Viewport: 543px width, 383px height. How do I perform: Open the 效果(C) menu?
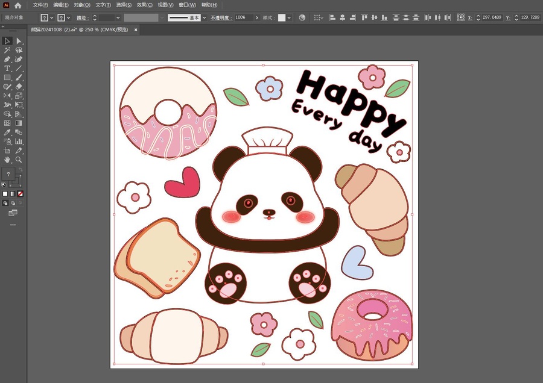click(144, 5)
